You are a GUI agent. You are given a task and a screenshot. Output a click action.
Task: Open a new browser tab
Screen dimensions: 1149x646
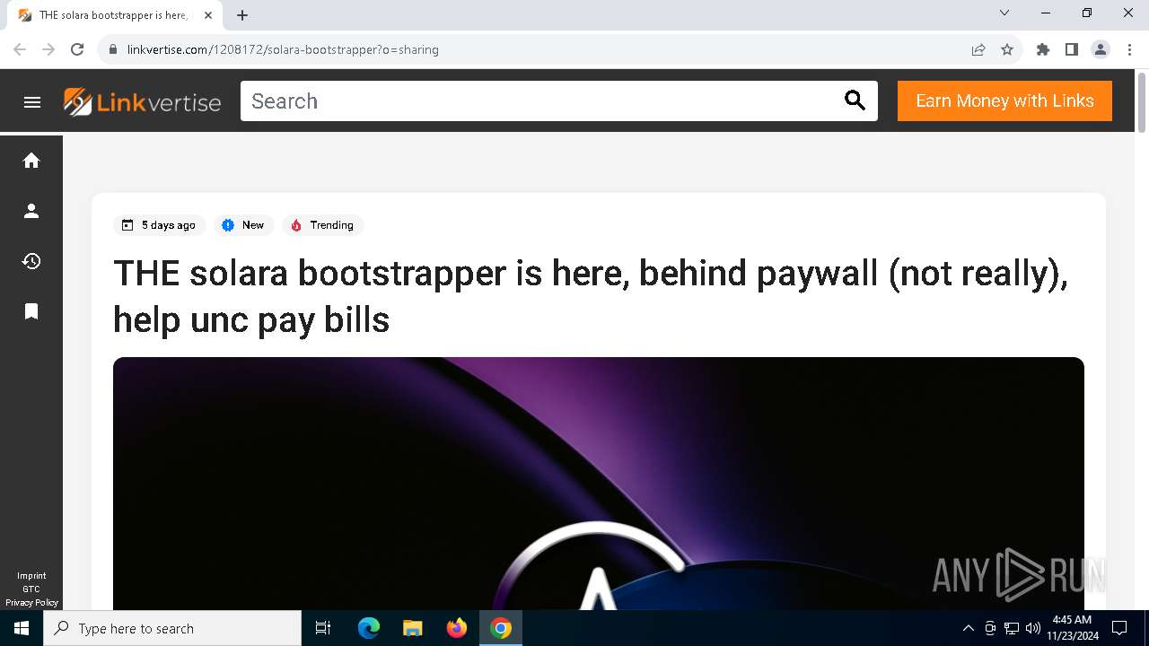pyautogui.click(x=242, y=15)
